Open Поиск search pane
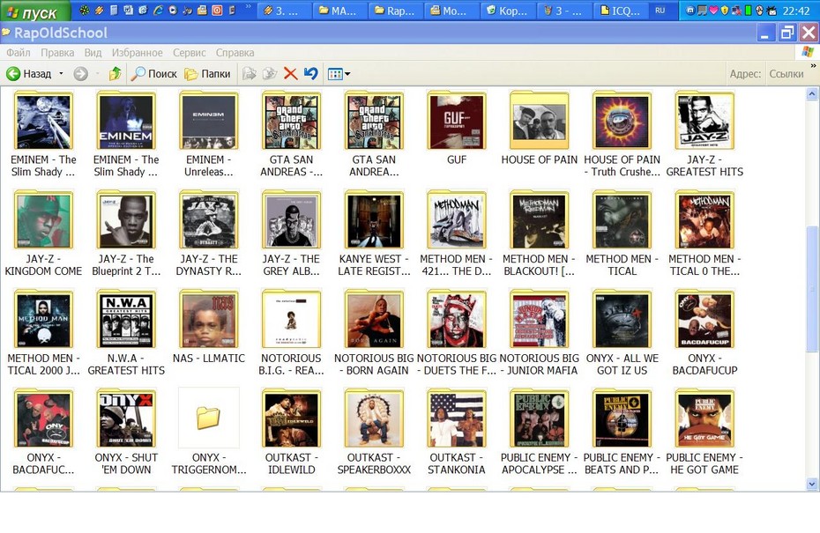This screenshot has height=533, width=820. pyautogui.click(x=153, y=74)
